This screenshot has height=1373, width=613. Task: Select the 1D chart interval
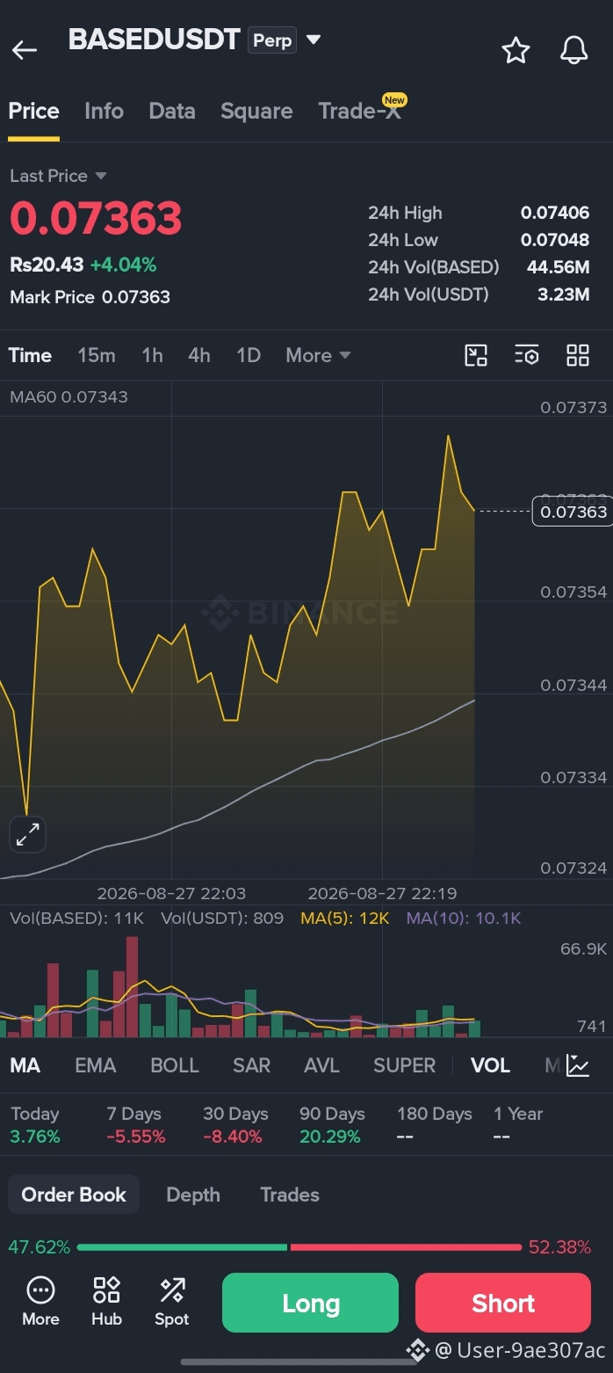pos(249,355)
